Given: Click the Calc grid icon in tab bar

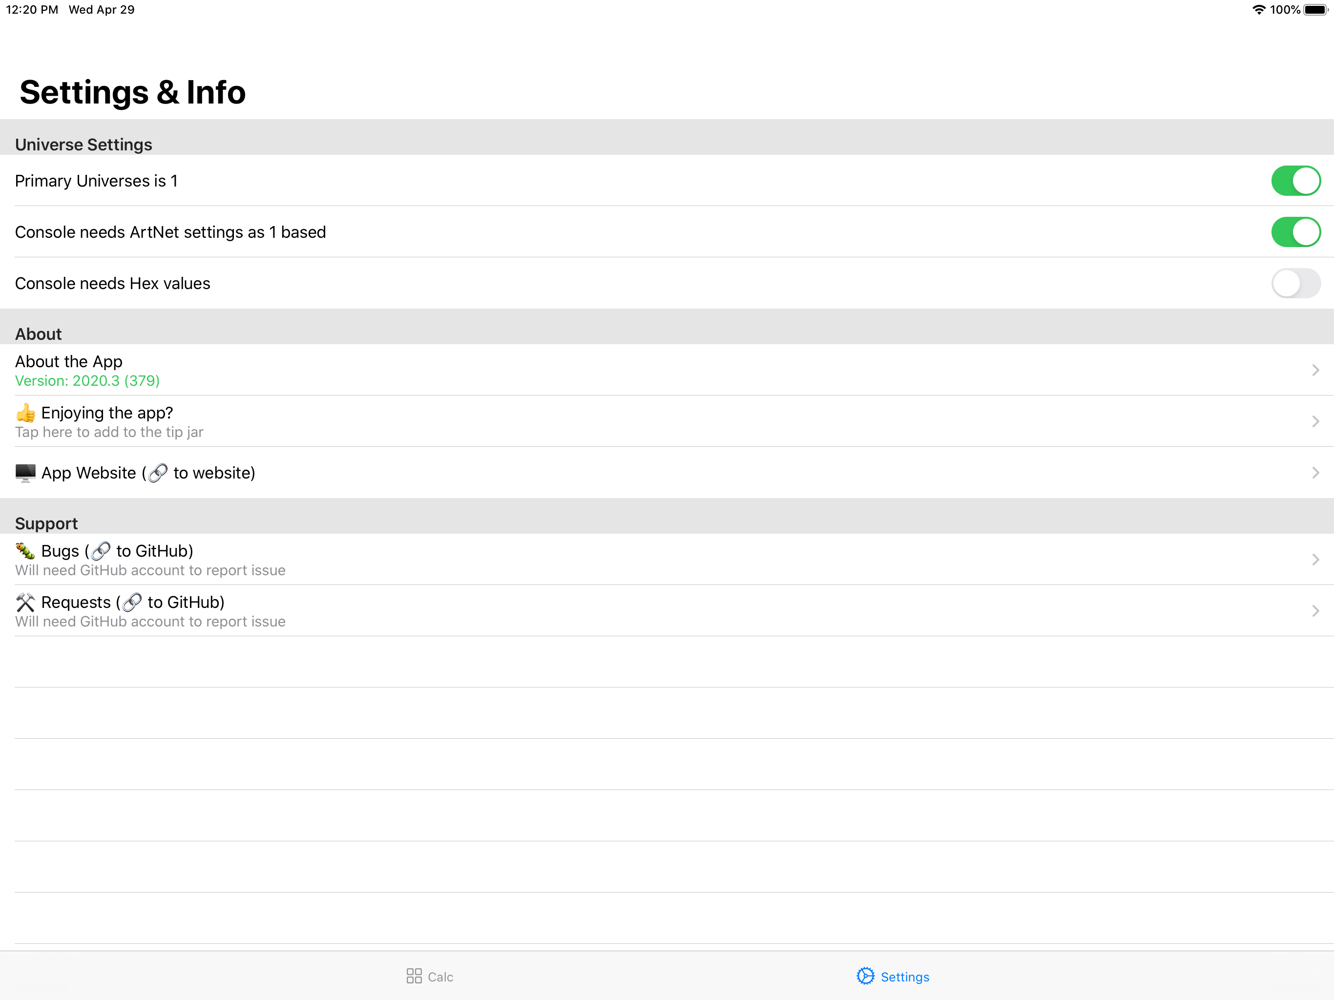Looking at the screenshot, I should (x=414, y=976).
